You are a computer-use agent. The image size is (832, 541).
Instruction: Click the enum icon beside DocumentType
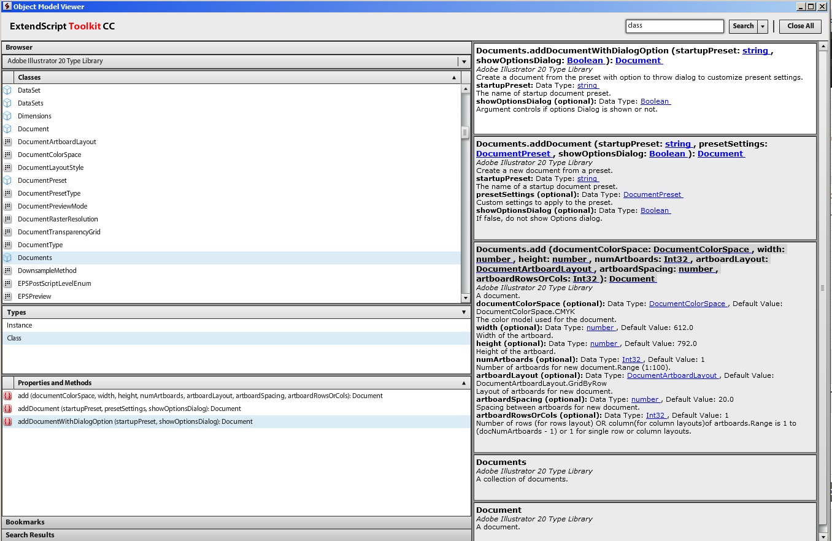tap(7, 245)
